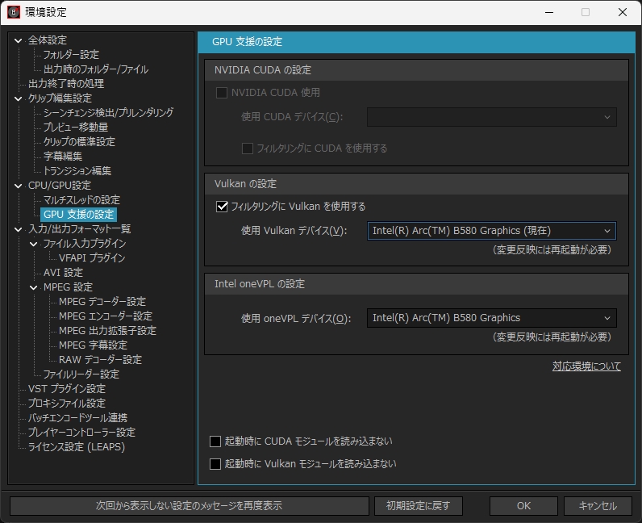Select クリップの標準設定 item
This screenshot has width=642, height=523.
[79, 142]
